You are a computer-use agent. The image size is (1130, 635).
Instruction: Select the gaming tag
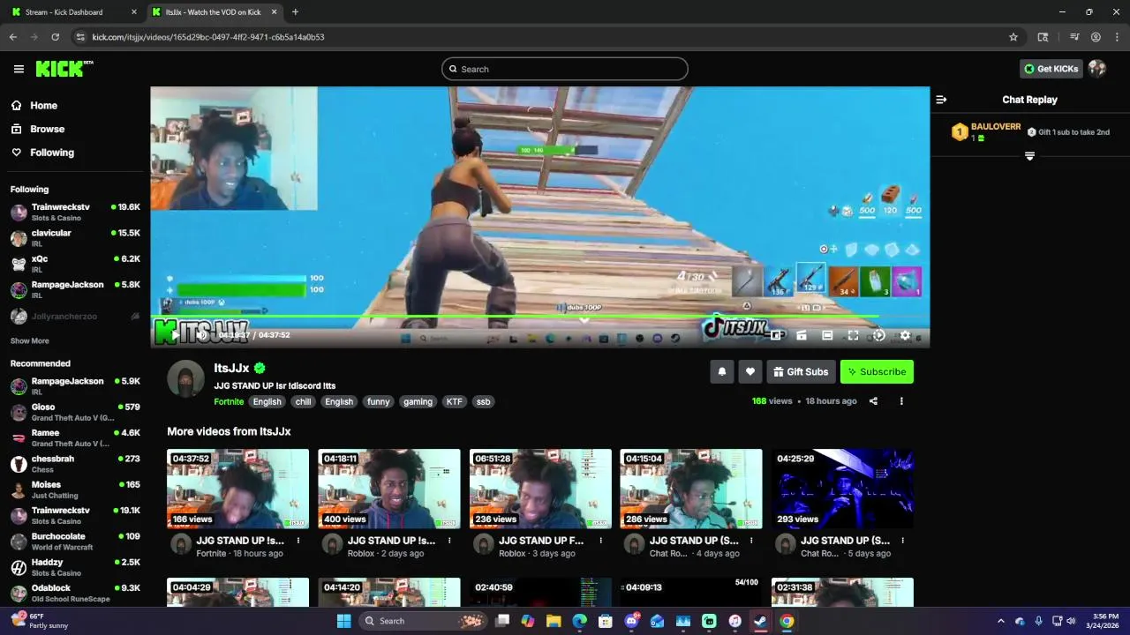tap(418, 401)
